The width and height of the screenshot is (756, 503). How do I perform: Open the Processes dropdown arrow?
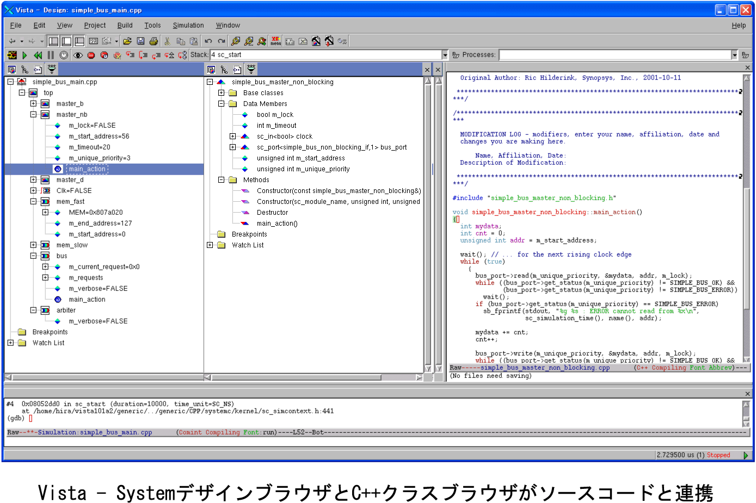pos(734,55)
